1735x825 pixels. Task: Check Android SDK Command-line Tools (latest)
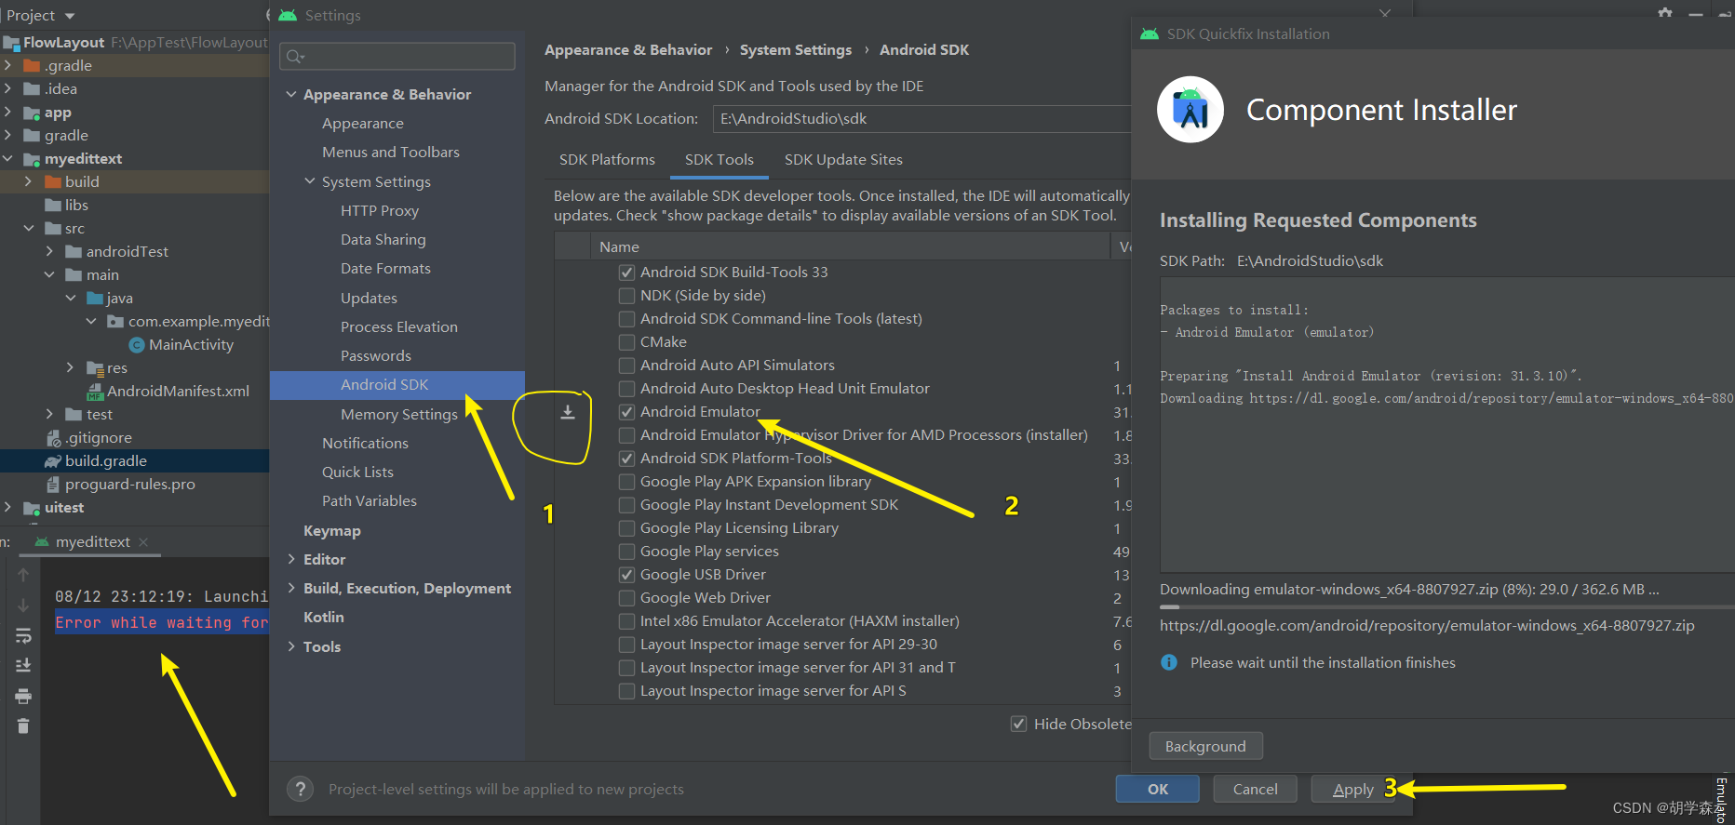627,319
